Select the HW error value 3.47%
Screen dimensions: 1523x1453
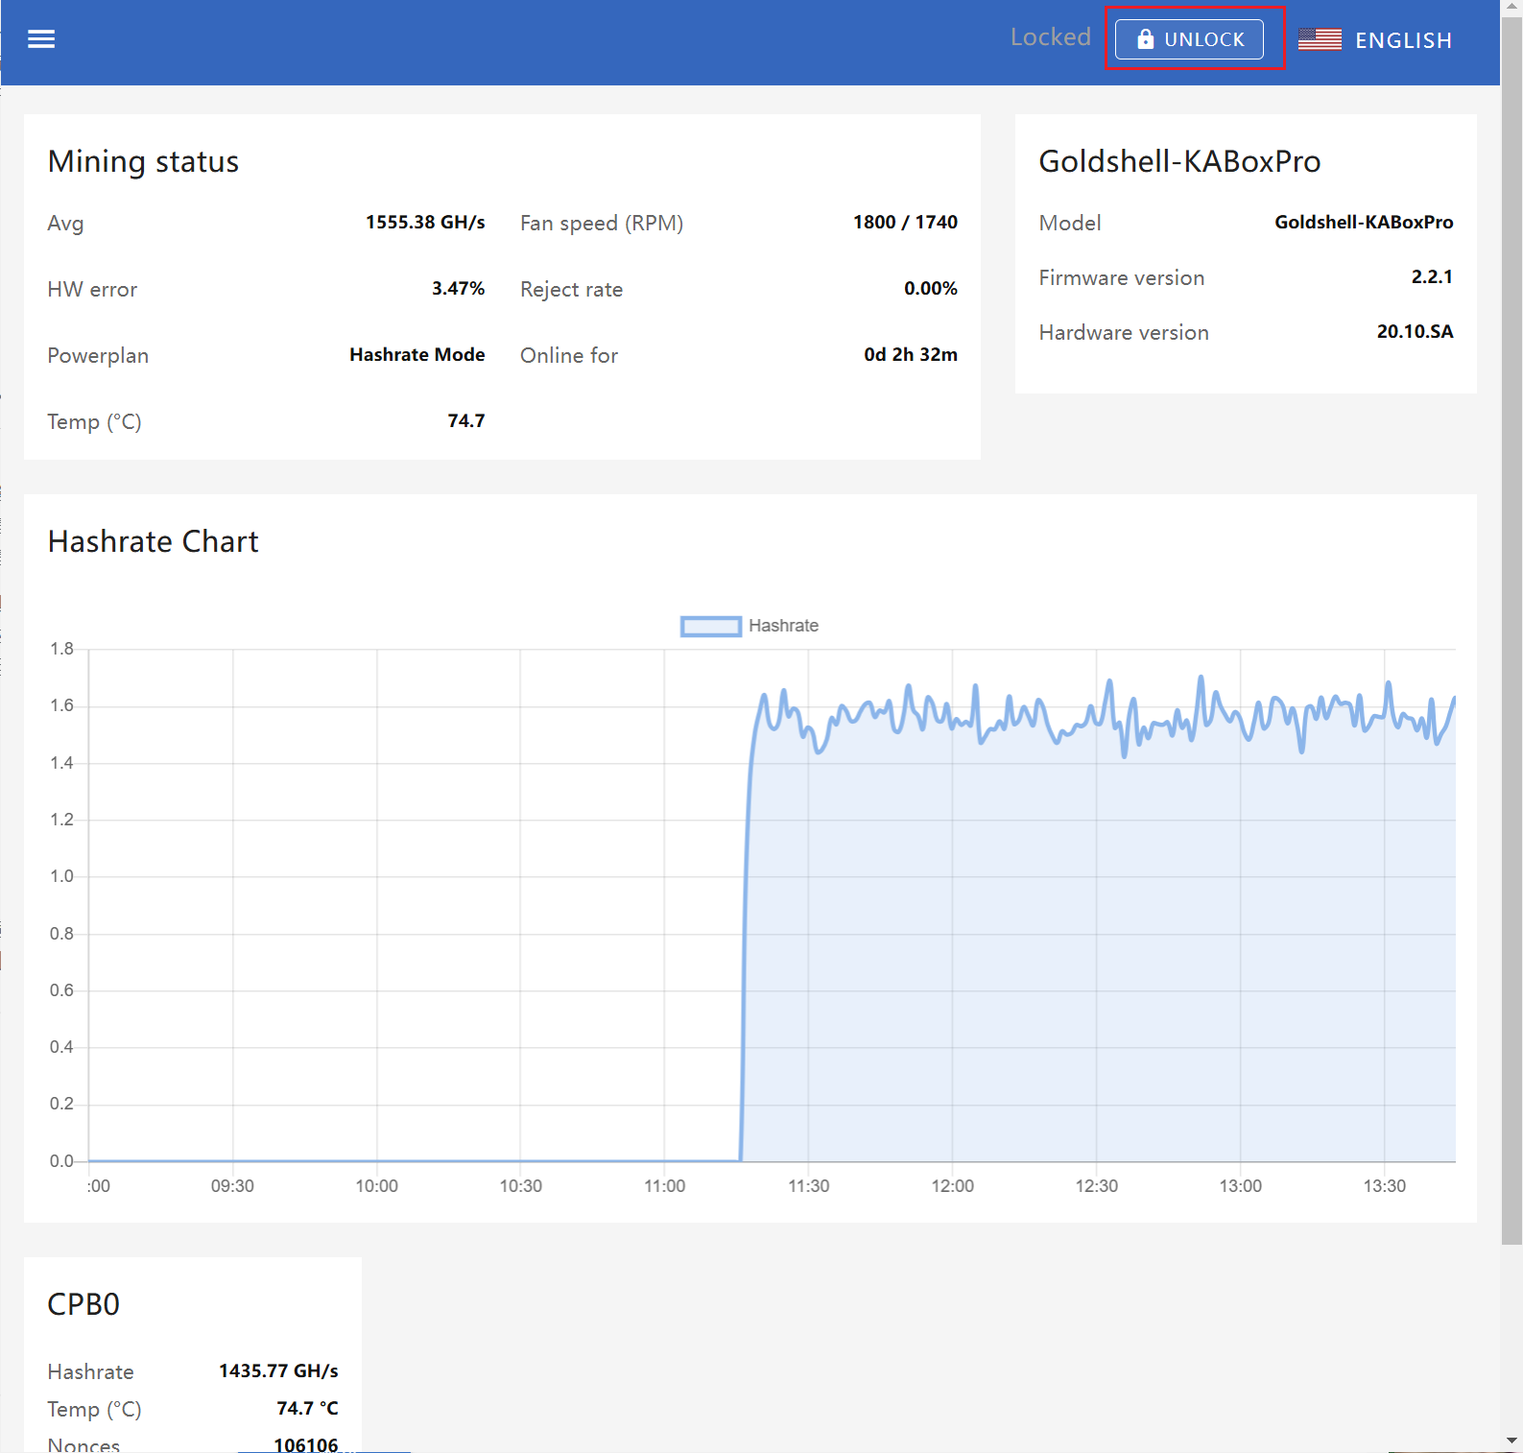458,288
